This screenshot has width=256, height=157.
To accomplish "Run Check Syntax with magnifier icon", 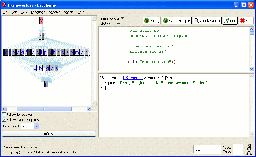I will (207, 21).
